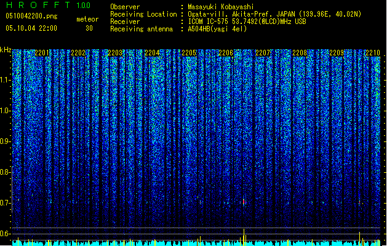Select the file name 0510042200.png
Viewport: 387px width, 246px height.
tap(31, 17)
